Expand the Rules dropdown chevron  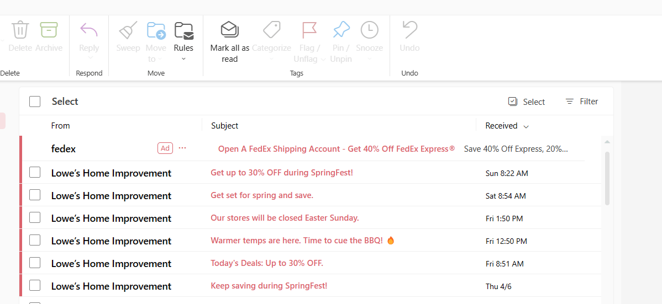[183, 59]
